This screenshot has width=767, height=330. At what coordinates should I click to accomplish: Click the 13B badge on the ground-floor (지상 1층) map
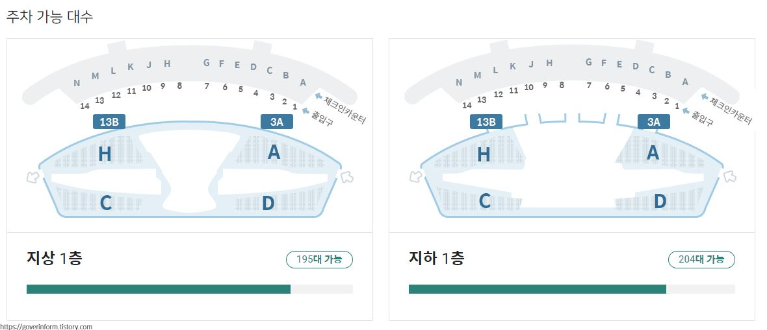109,121
